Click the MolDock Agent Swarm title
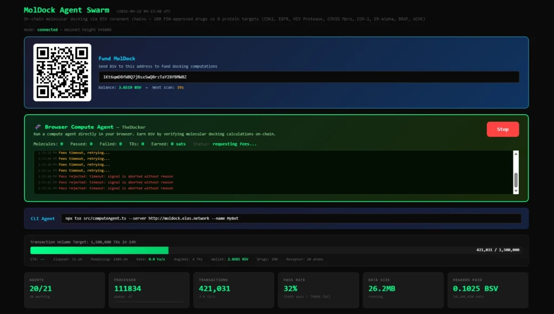The width and height of the screenshot is (554, 314). tap(66, 10)
